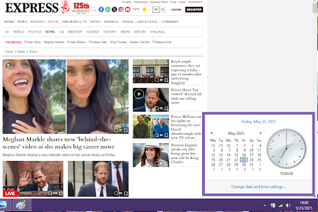
Task: Open the LIFE & STYLE menu item
Action: pos(148,22)
